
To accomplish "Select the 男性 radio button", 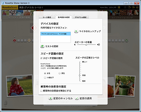I will tap(60, 73).
